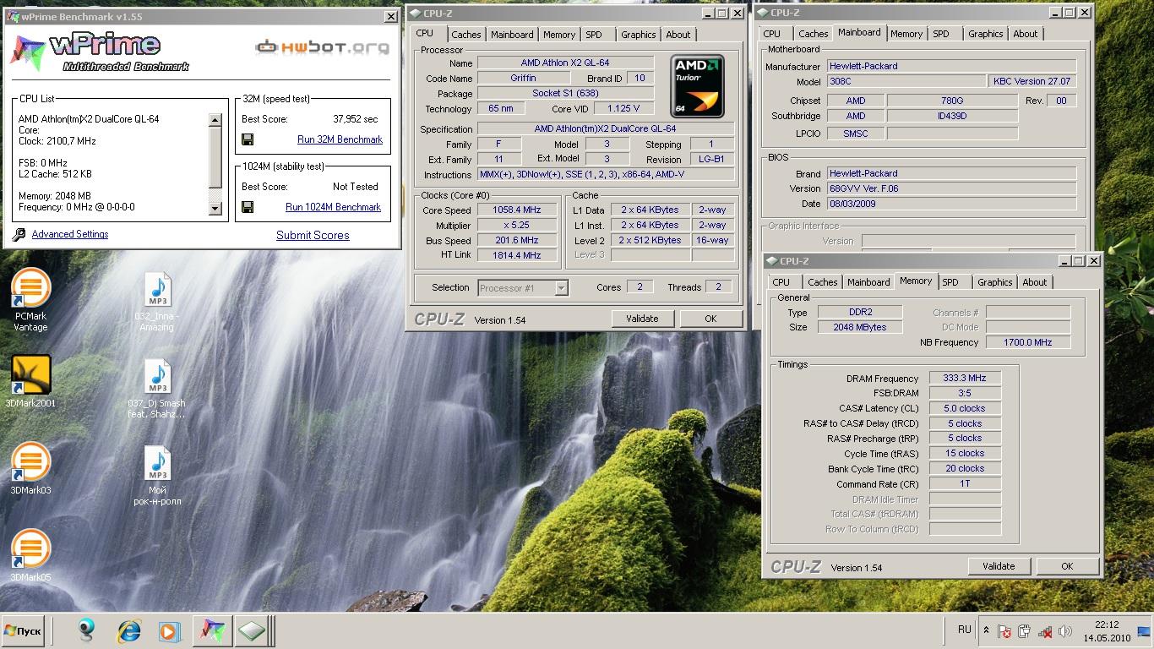Open Graphics tab in Memory CPU-Z window
Viewport: 1154px width, 649px height.
(x=995, y=282)
